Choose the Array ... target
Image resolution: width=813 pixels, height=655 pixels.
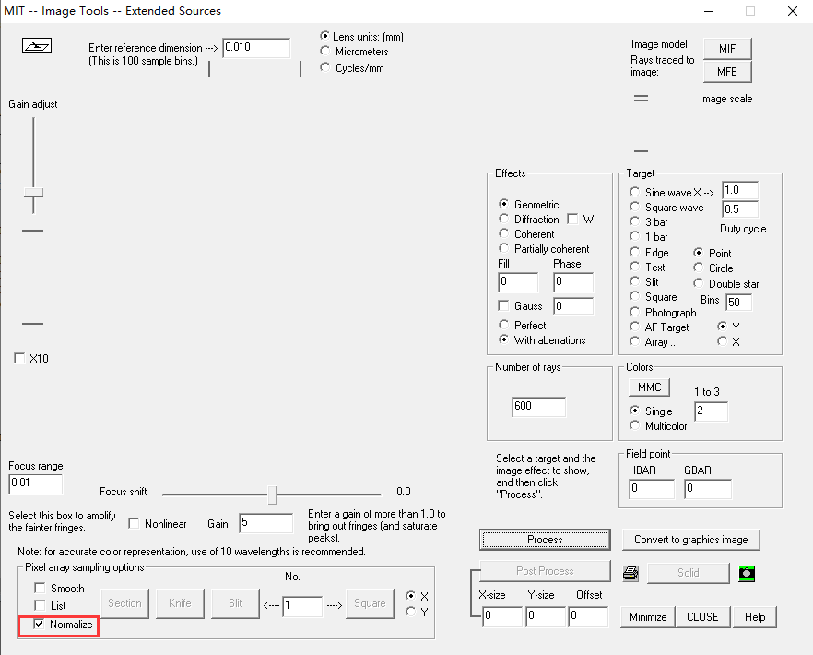pyautogui.click(x=634, y=341)
